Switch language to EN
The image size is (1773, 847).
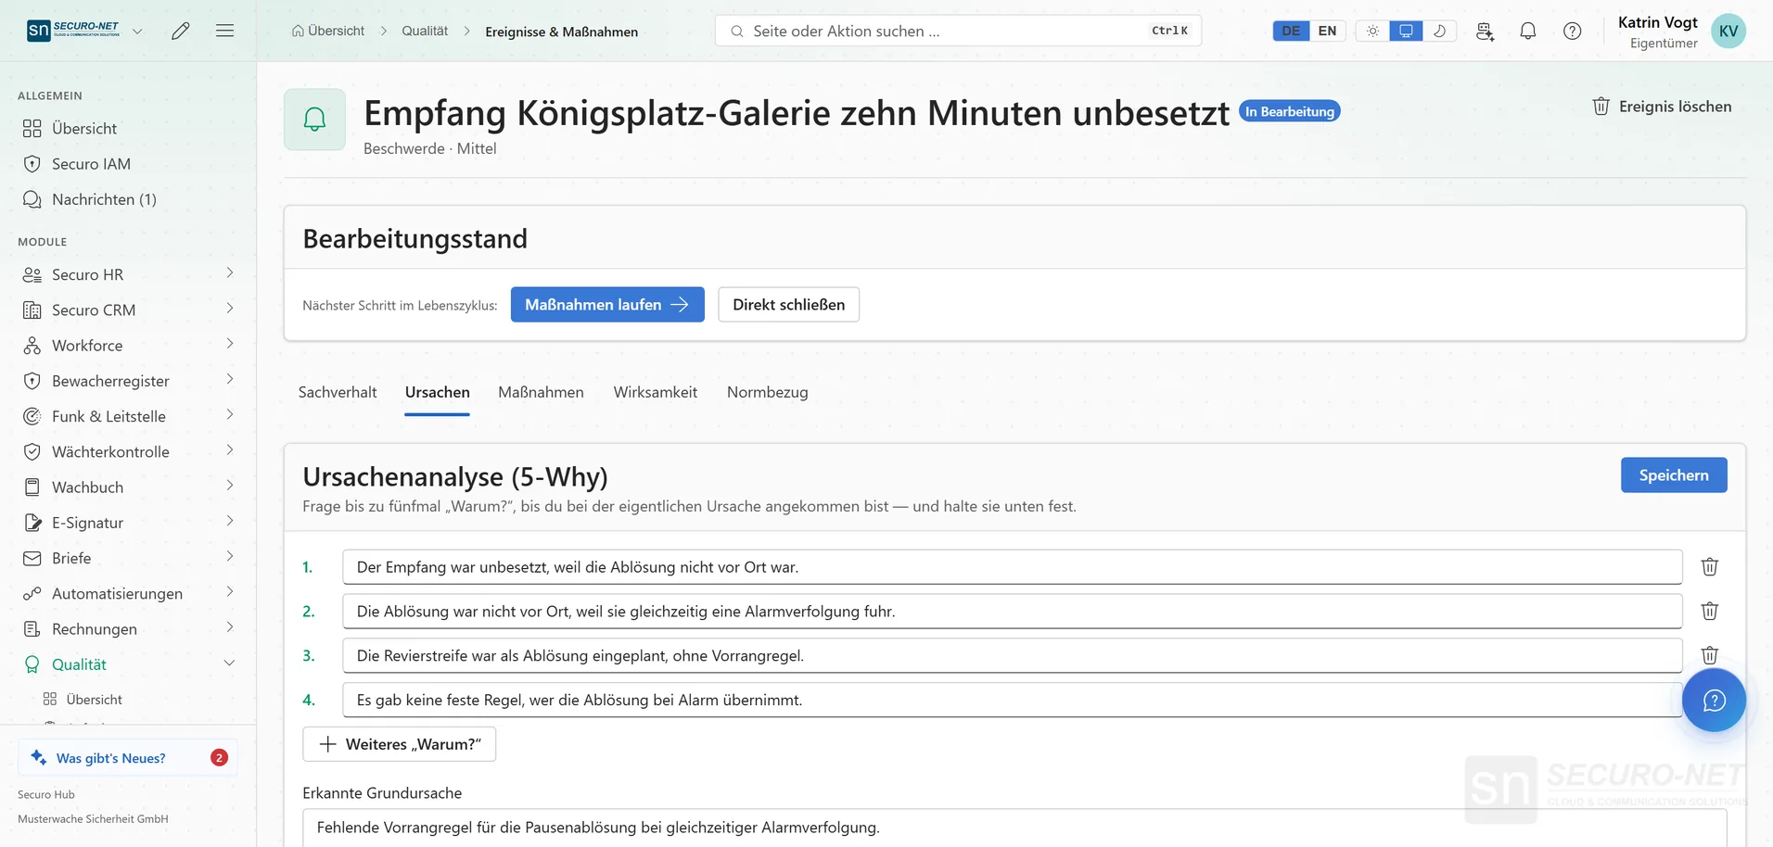pyautogui.click(x=1327, y=31)
